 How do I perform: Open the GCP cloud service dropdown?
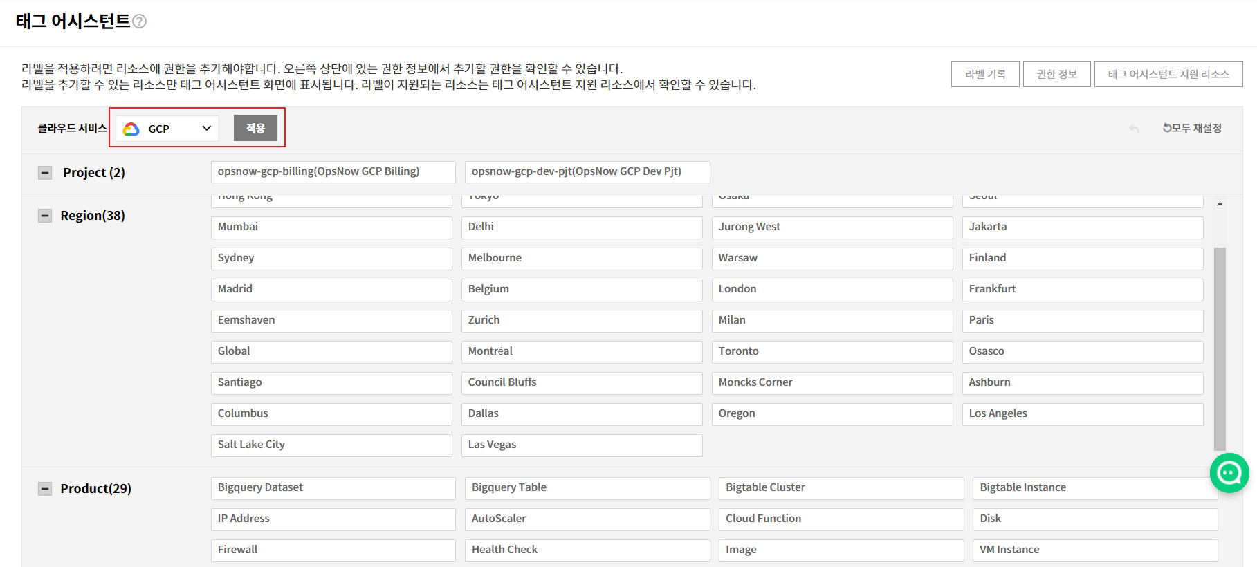click(167, 129)
